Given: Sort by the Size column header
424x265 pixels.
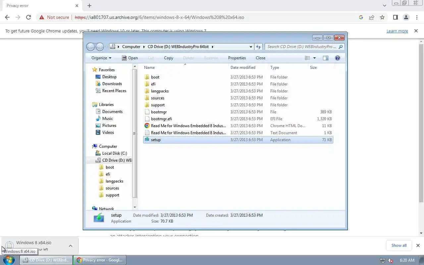Looking at the screenshot, I should [321, 68].
